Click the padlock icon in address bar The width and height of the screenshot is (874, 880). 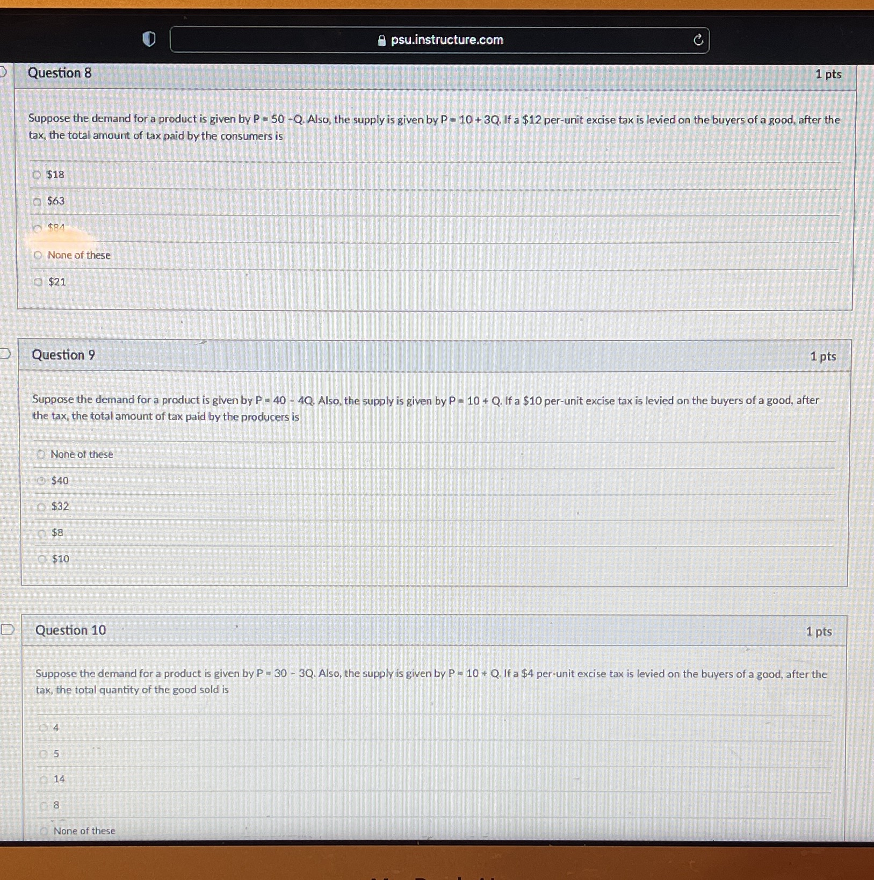tap(381, 40)
